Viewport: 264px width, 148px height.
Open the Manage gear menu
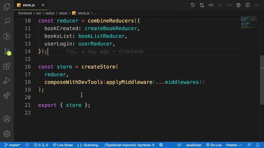pyautogui.click(x=7, y=134)
